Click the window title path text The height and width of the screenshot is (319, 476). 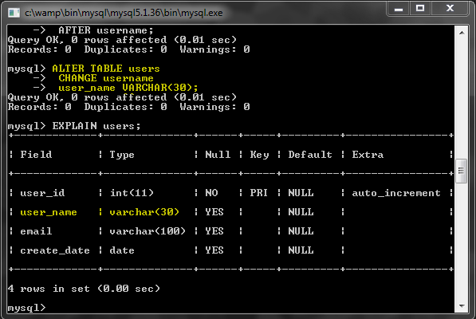point(124,13)
